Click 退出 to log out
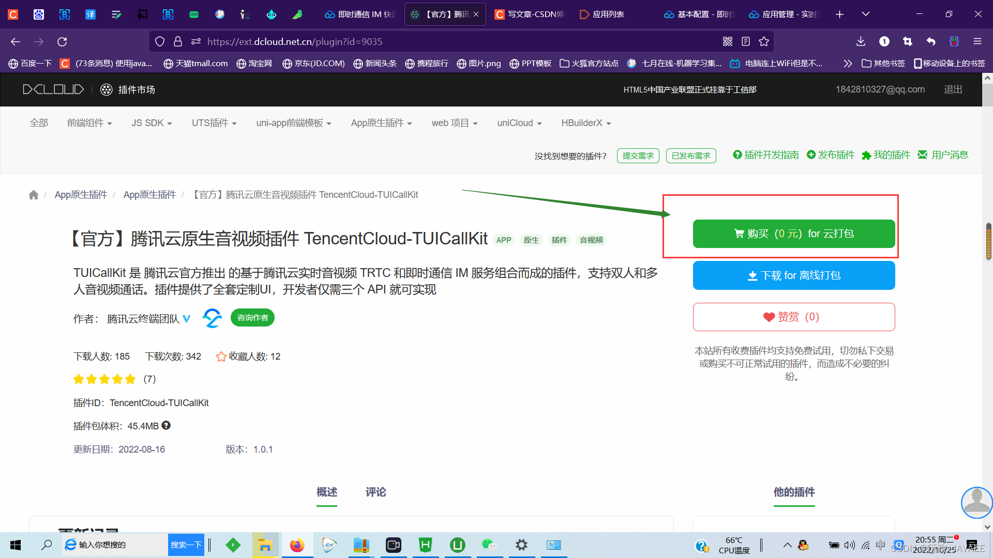The width and height of the screenshot is (993, 558). pos(953,89)
